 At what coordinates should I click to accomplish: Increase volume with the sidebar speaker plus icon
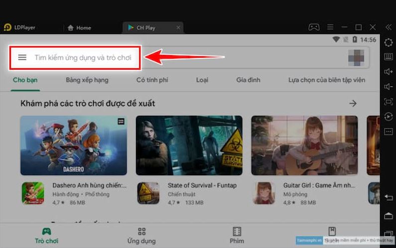click(389, 72)
